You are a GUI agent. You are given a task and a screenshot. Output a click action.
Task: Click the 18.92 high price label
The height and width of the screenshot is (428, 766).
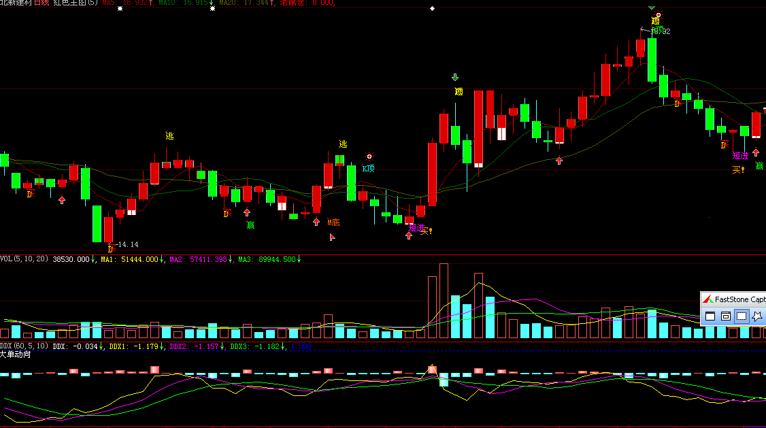click(x=661, y=31)
